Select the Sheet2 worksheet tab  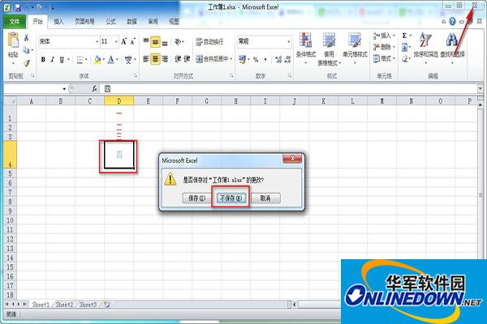click(64, 305)
